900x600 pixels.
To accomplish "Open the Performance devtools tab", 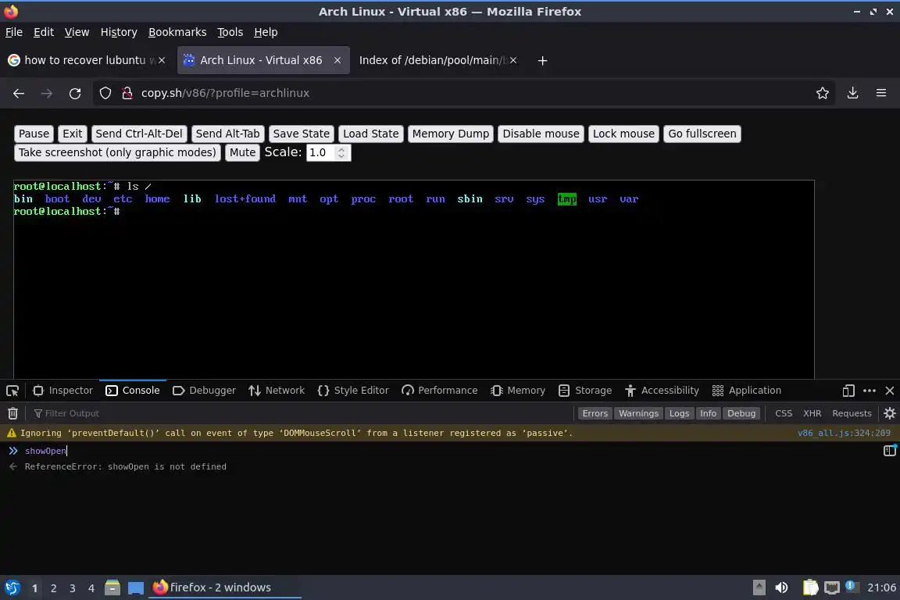I will click(x=440, y=391).
